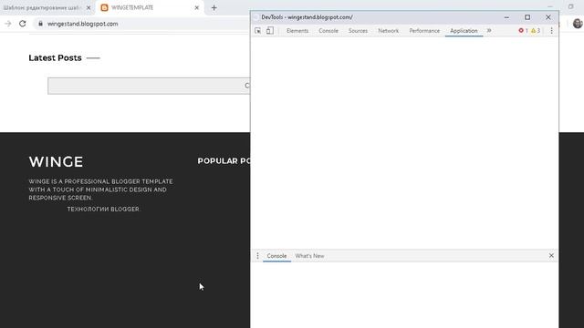Image resolution: width=584 pixels, height=328 pixels.
Task: Click the POPULAR POSTS footer heading
Action: pos(224,161)
